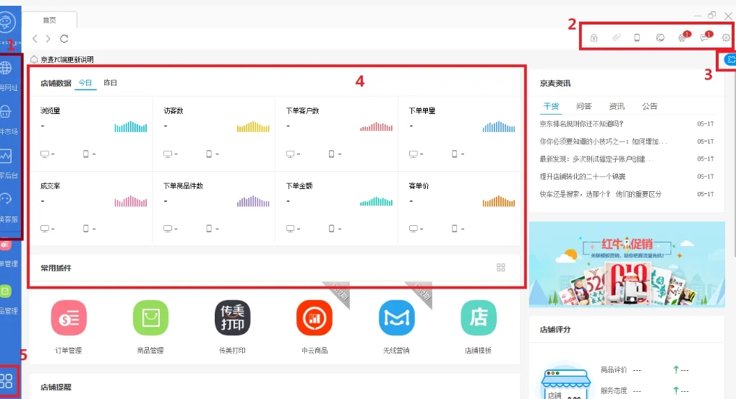
Task: Open the settings gear icon
Action: (726, 38)
